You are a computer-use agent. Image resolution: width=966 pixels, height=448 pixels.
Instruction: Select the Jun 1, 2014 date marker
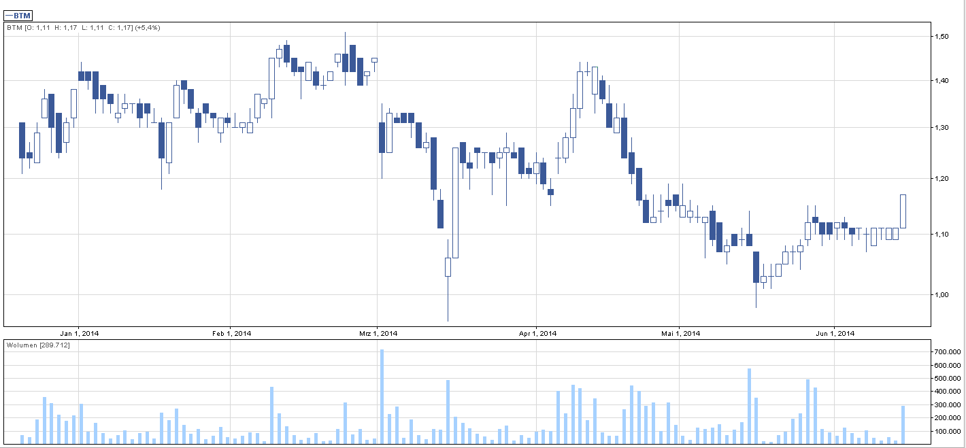835,333
